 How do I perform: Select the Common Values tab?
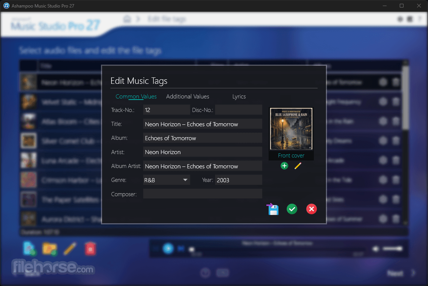[136, 97]
